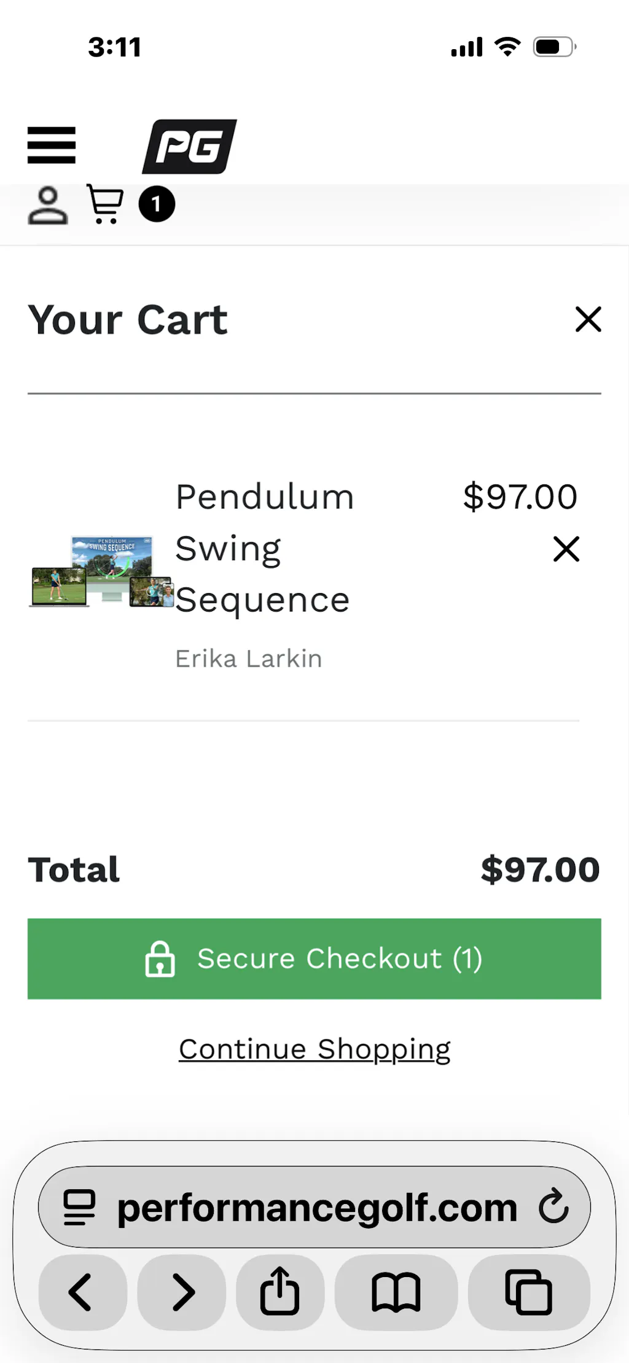Viewport: 629px width, 1363px height.
Task: Tap the PG Performance Golf logo
Action: click(189, 147)
